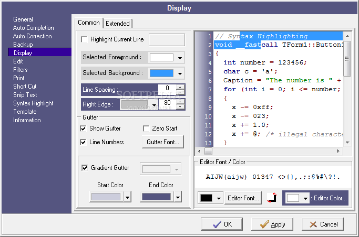The height and width of the screenshot is (237, 359).
Task: Open Information settings category
Action: pos(27,120)
